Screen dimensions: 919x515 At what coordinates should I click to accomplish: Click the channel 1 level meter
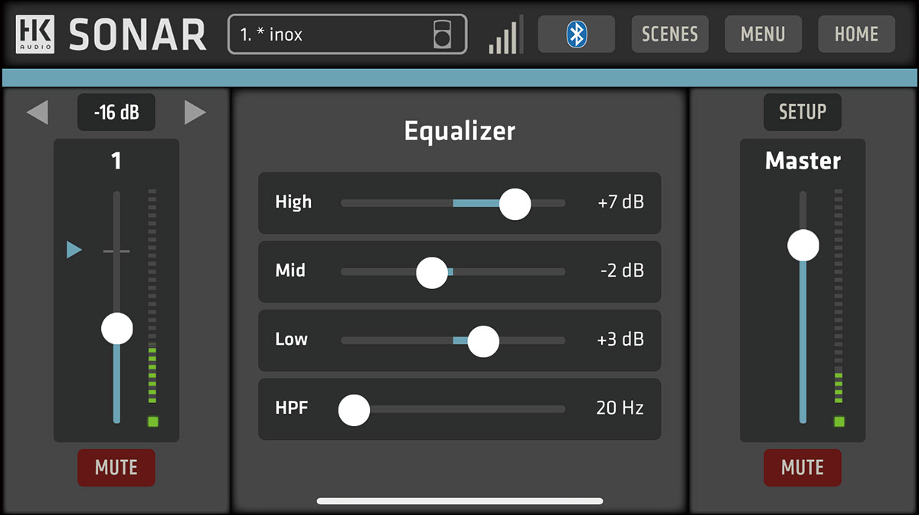[152, 296]
